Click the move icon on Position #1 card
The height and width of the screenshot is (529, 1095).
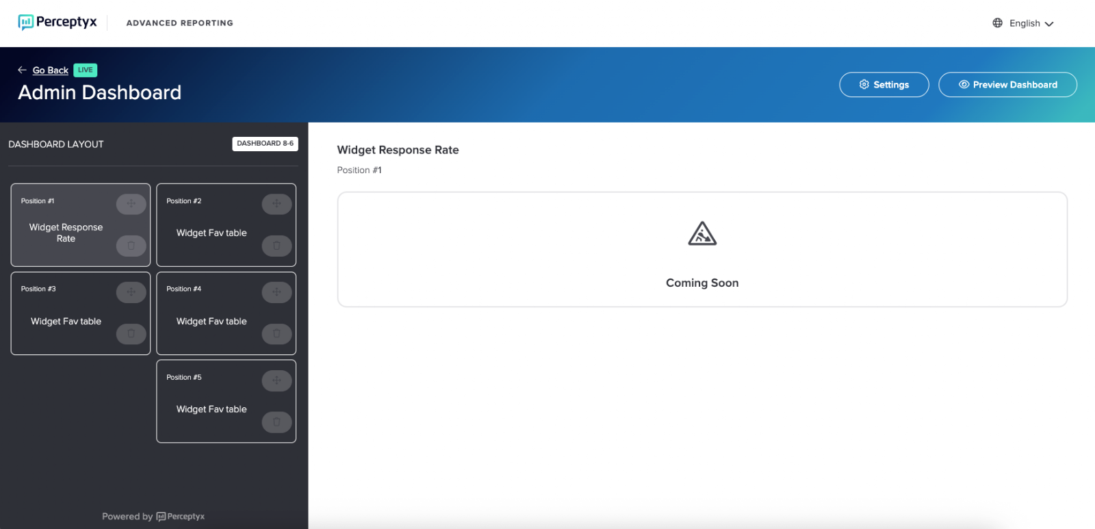131,203
